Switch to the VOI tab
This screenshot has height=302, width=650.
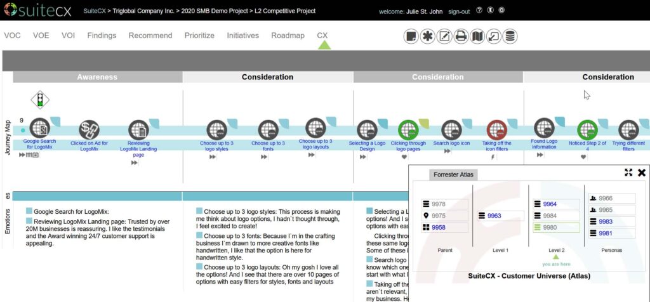[x=68, y=36]
